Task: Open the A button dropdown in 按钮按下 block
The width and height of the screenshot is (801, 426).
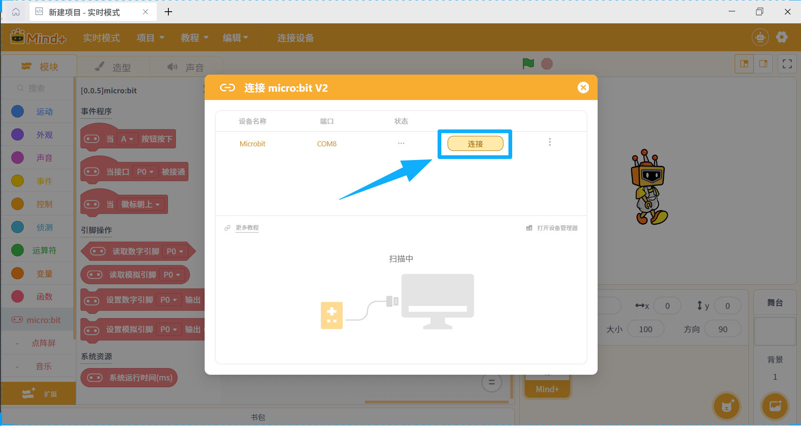Action: [x=127, y=139]
